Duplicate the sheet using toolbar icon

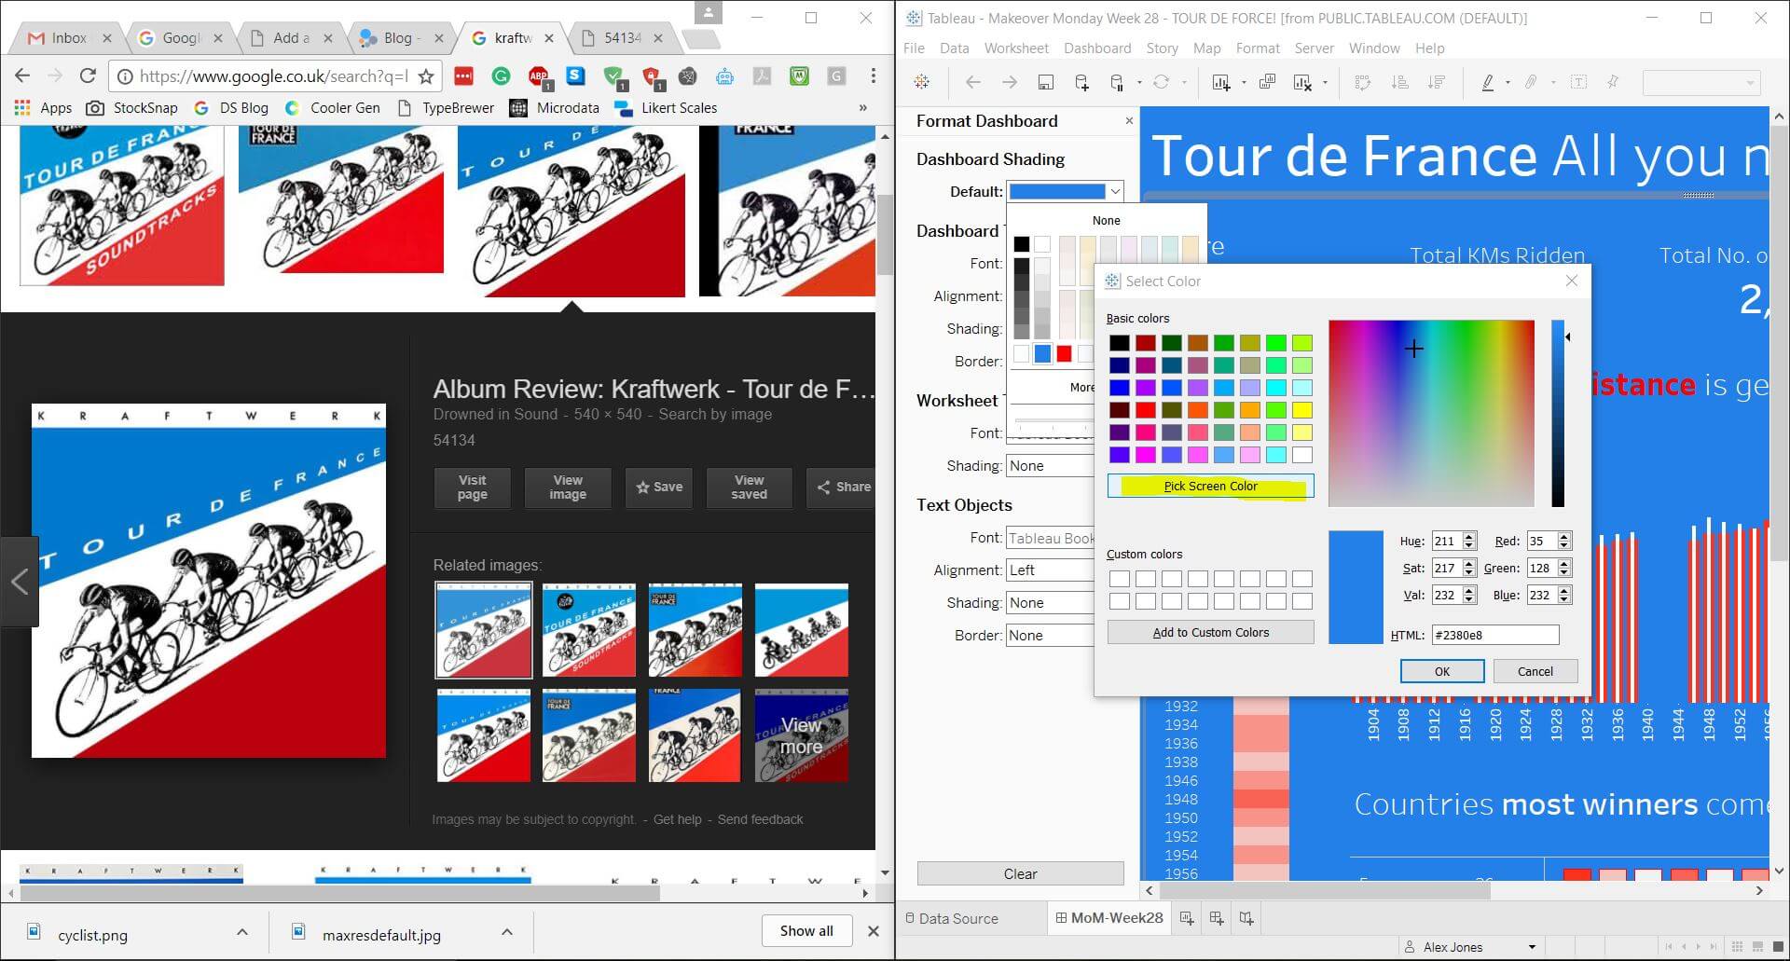[1267, 82]
